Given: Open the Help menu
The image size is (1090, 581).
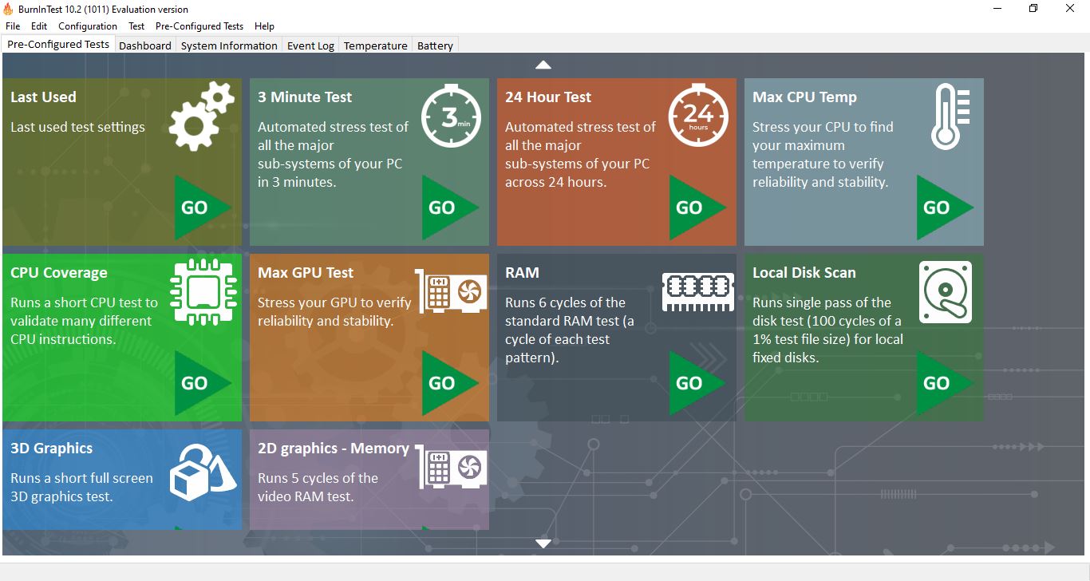Looking at the screenshot, I should click(x=264, y=26).
